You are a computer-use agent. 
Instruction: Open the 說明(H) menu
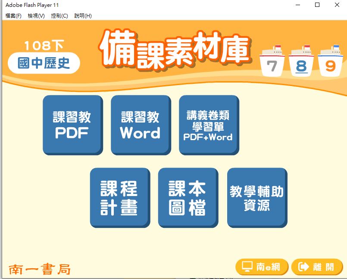(x=83, y=16)
